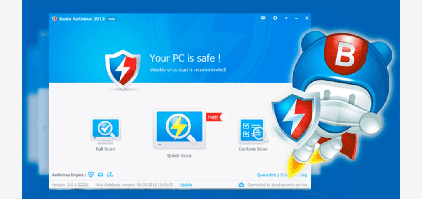This screenshot has height=199, width=422.
Task: Expand the title bar dropdown arrow menu
Action: (286, 18)
